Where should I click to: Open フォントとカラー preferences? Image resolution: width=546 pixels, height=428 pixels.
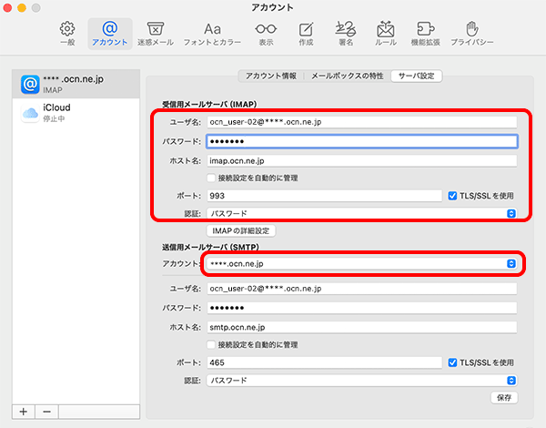click(x=212, y=34)
